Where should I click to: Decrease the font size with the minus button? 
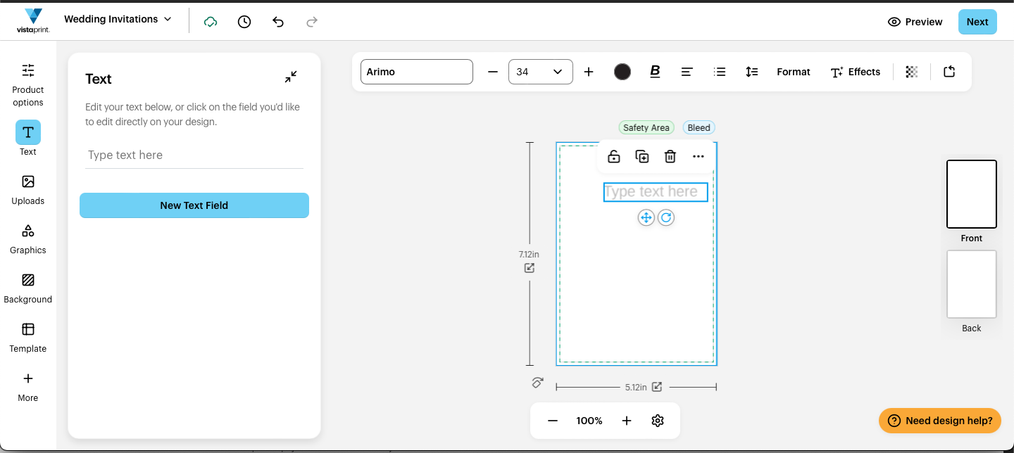[493, 72]
